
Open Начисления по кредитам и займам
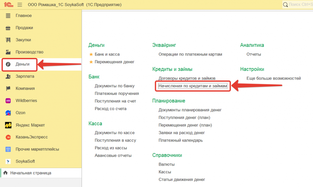click(193, 86)
